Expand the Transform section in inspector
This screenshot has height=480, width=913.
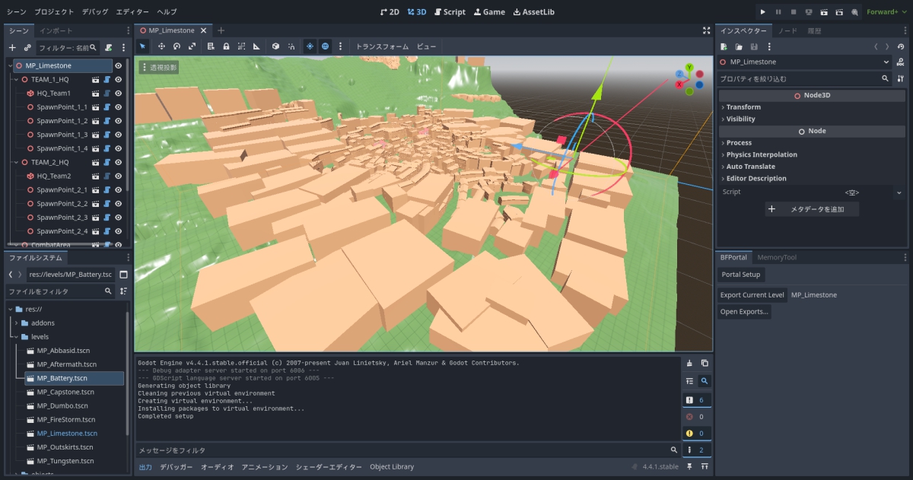point(743,107)
